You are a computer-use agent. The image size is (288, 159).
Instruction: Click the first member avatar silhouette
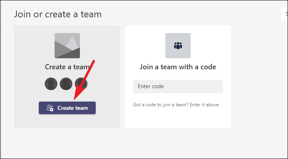point(51,84)
